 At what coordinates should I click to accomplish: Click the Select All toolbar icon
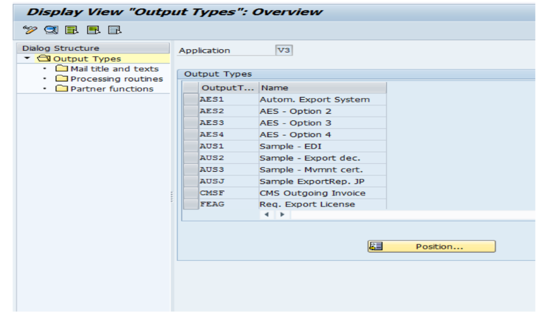pos(71,30)
